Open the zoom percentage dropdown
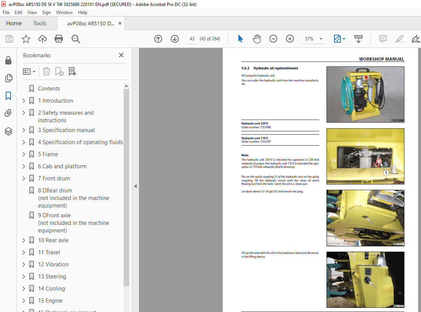The width and height of the screenshot is (421, 312). click(321, 39)
